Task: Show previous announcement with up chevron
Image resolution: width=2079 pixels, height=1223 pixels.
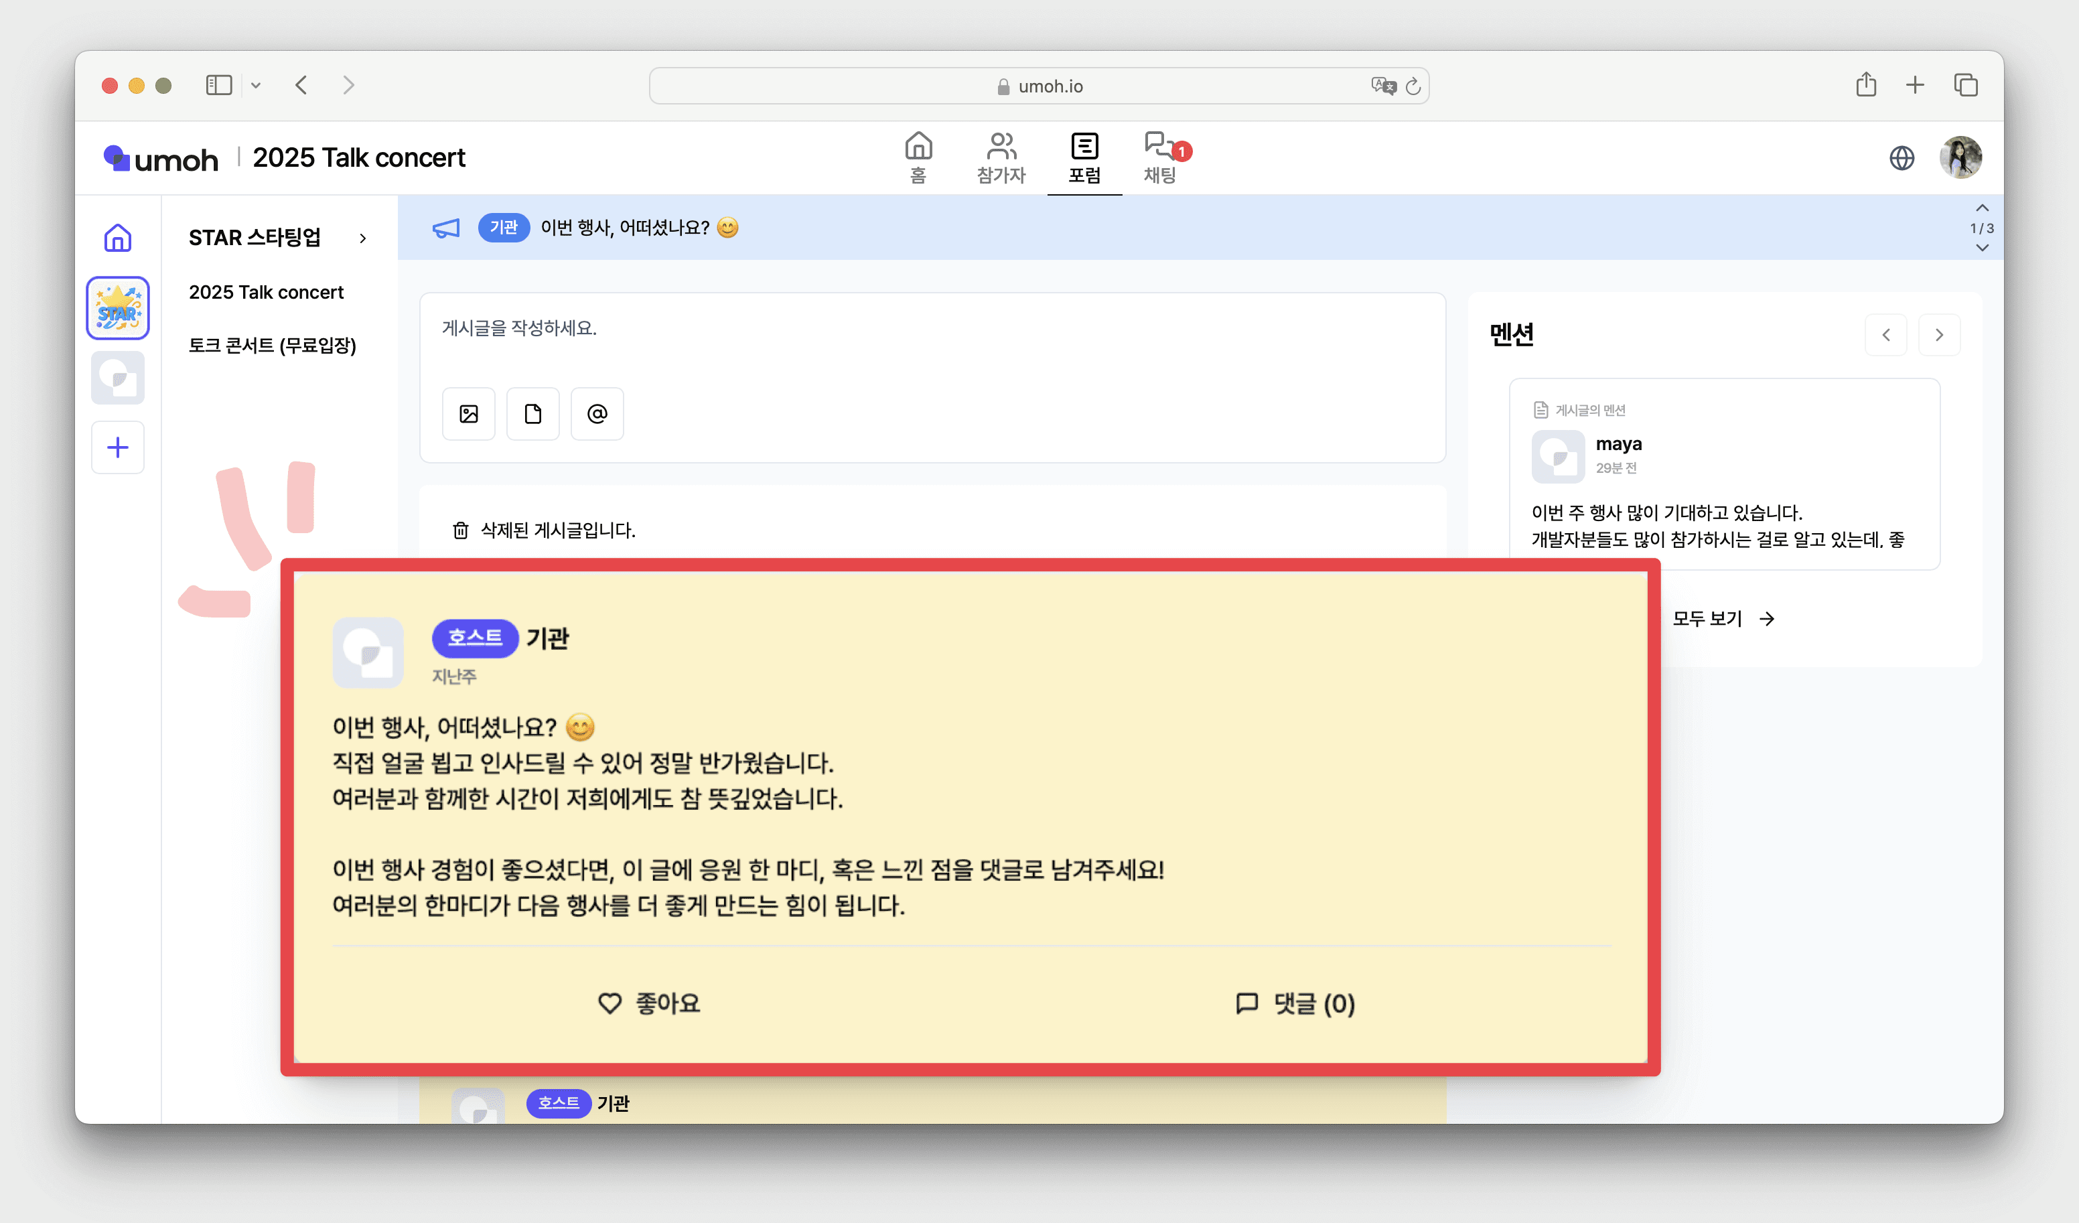Action: point(1982,208)
